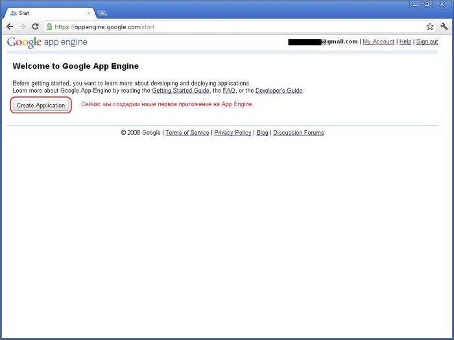Close the Start tab

[89, 13]
